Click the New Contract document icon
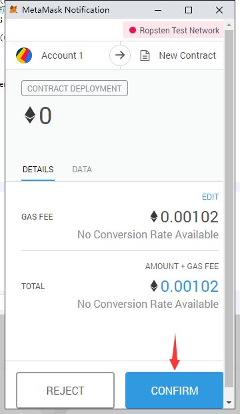Image resolution: width=240 pixels, height=414 pixels. 145,55
